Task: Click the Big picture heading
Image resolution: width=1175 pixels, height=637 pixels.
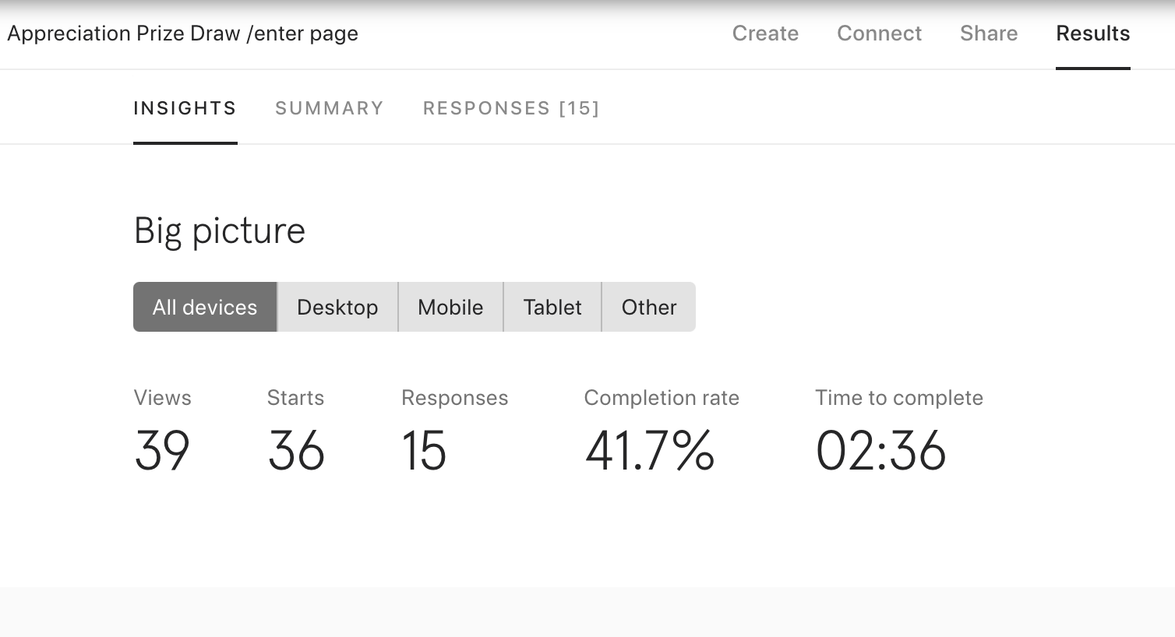Action: pos(220,231)
